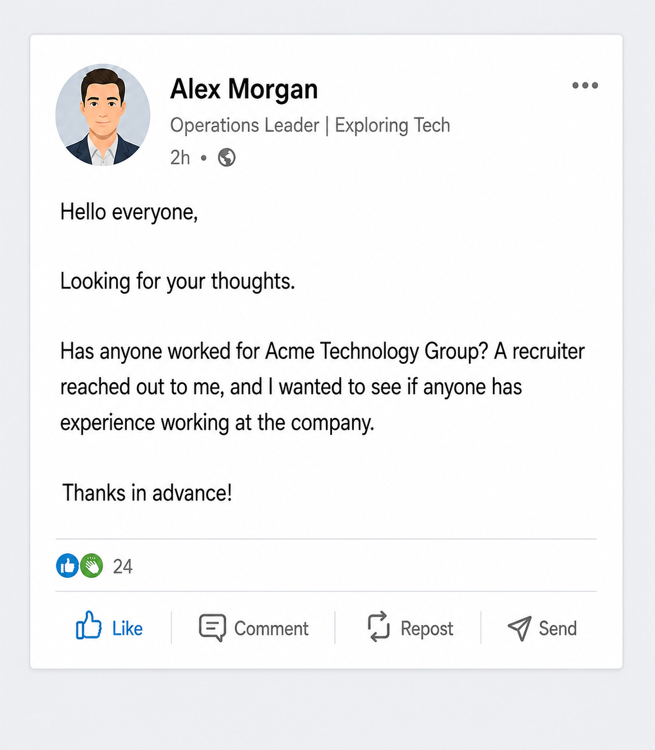Click the Comment speech bubble icon
This screenshot has width=655, height=750.
tap(212, 628)
